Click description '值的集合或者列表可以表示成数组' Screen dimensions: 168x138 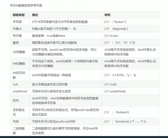click(54, 43)
